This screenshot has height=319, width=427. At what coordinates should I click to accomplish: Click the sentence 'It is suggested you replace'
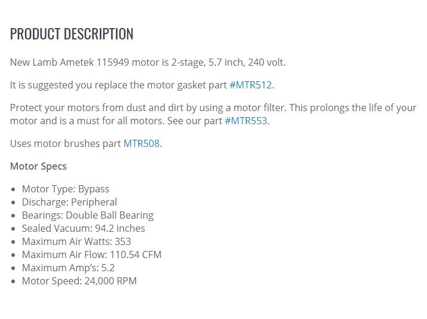coord(142,85)
